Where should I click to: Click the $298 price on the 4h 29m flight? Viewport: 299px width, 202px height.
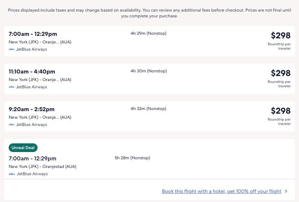281,35
